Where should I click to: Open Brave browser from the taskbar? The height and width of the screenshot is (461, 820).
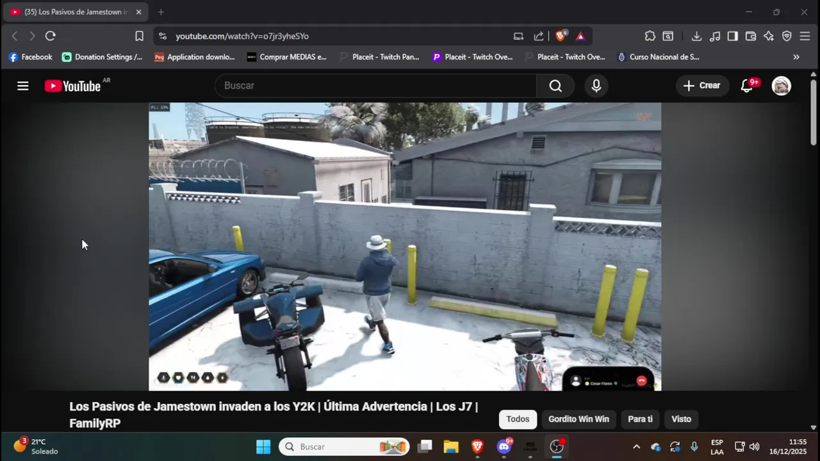point(477,447)
